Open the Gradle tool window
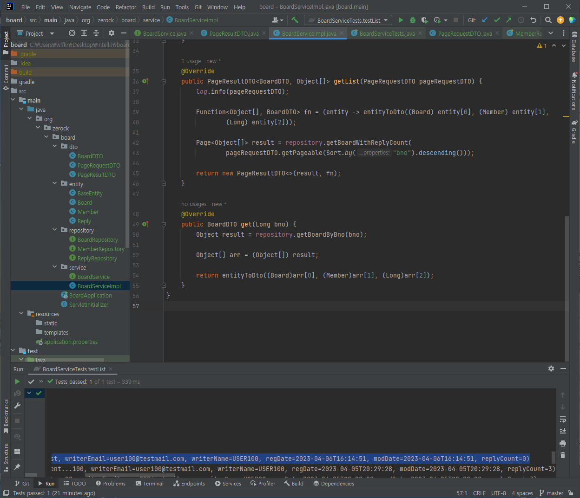The image size is (580, 498). click(x=574, y=132)
